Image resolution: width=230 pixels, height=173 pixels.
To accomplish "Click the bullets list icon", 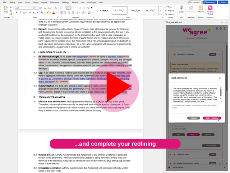I will click(61, 8).
